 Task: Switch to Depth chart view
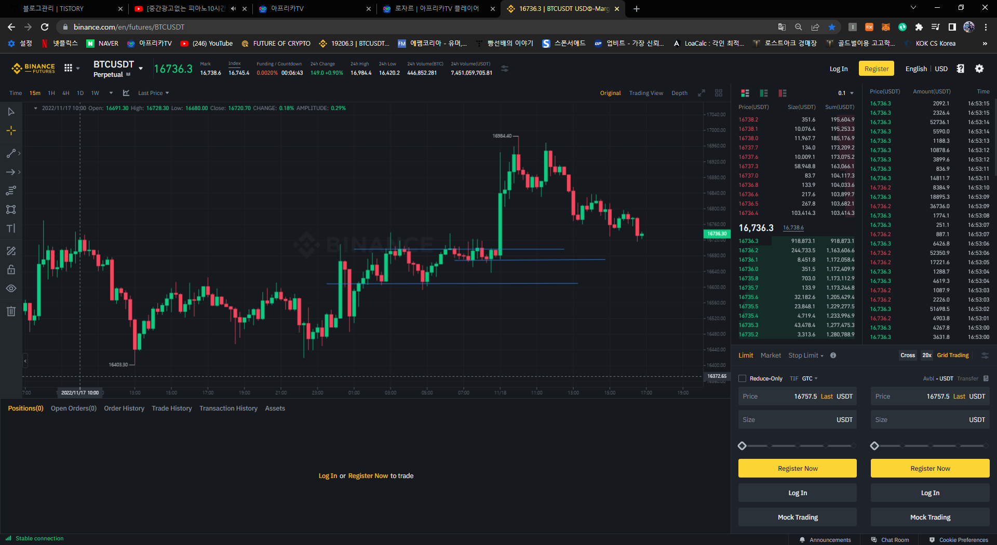pos(679,93)
